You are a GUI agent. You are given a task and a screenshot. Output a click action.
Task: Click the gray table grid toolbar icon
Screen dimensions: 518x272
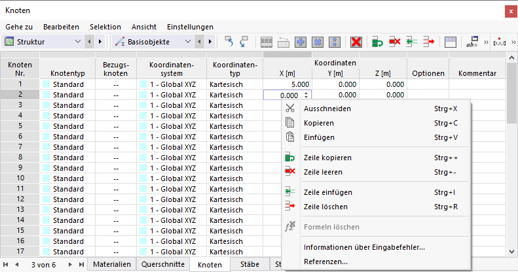267,42
